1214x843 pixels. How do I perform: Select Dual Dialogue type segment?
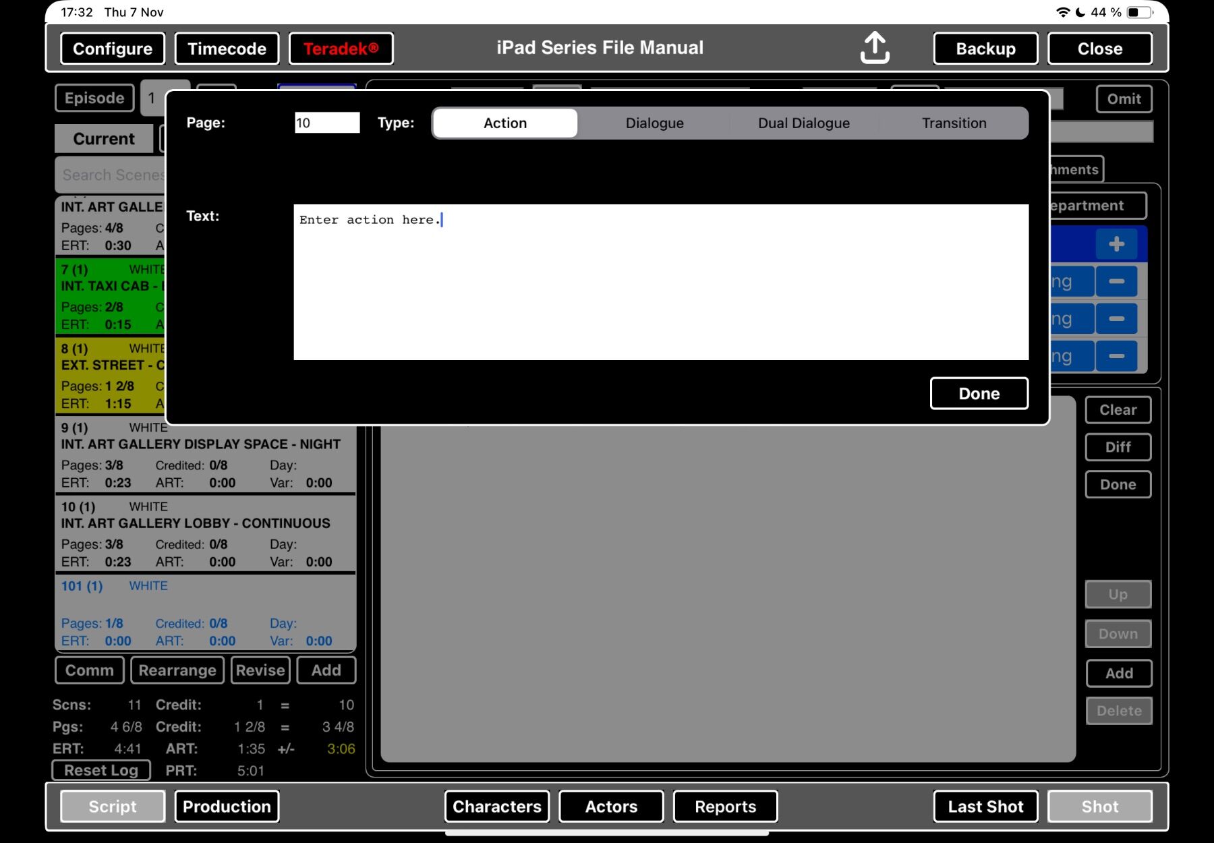coord(804,123)
